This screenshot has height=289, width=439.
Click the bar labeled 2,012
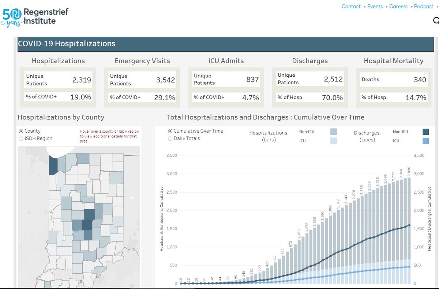tap(338, 247)
